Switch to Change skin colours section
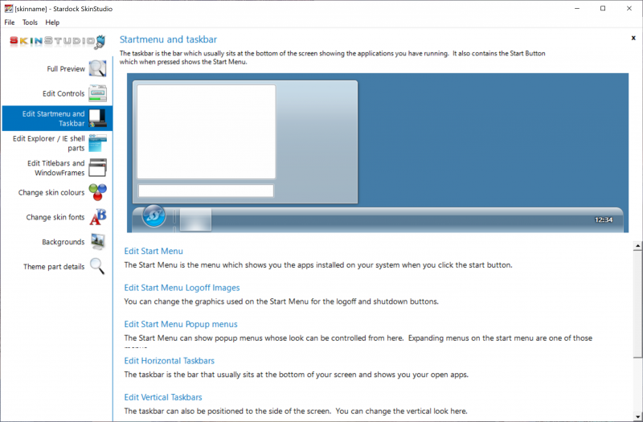 [x=51, y=192]
